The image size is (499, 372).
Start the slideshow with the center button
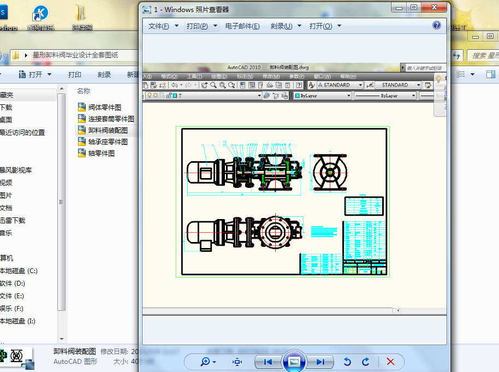[x=294, y=362]
